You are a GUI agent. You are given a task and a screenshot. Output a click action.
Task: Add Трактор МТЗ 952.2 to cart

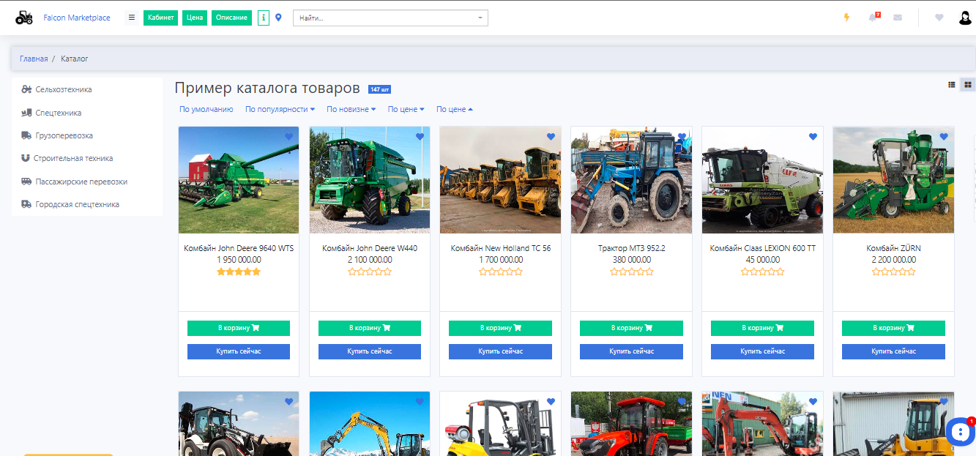[631, 328]
